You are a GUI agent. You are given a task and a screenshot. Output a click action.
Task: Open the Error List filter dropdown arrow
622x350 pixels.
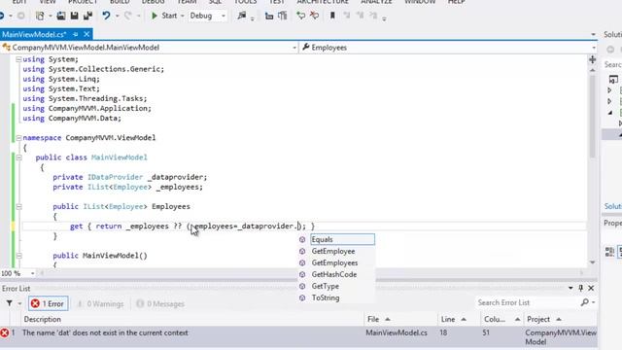pos(19,303)
